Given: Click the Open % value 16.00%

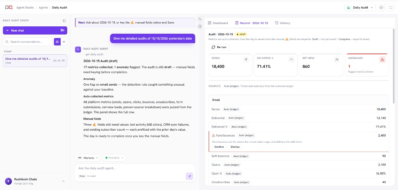Looking at the screenshot, I should tap(381, 174).
